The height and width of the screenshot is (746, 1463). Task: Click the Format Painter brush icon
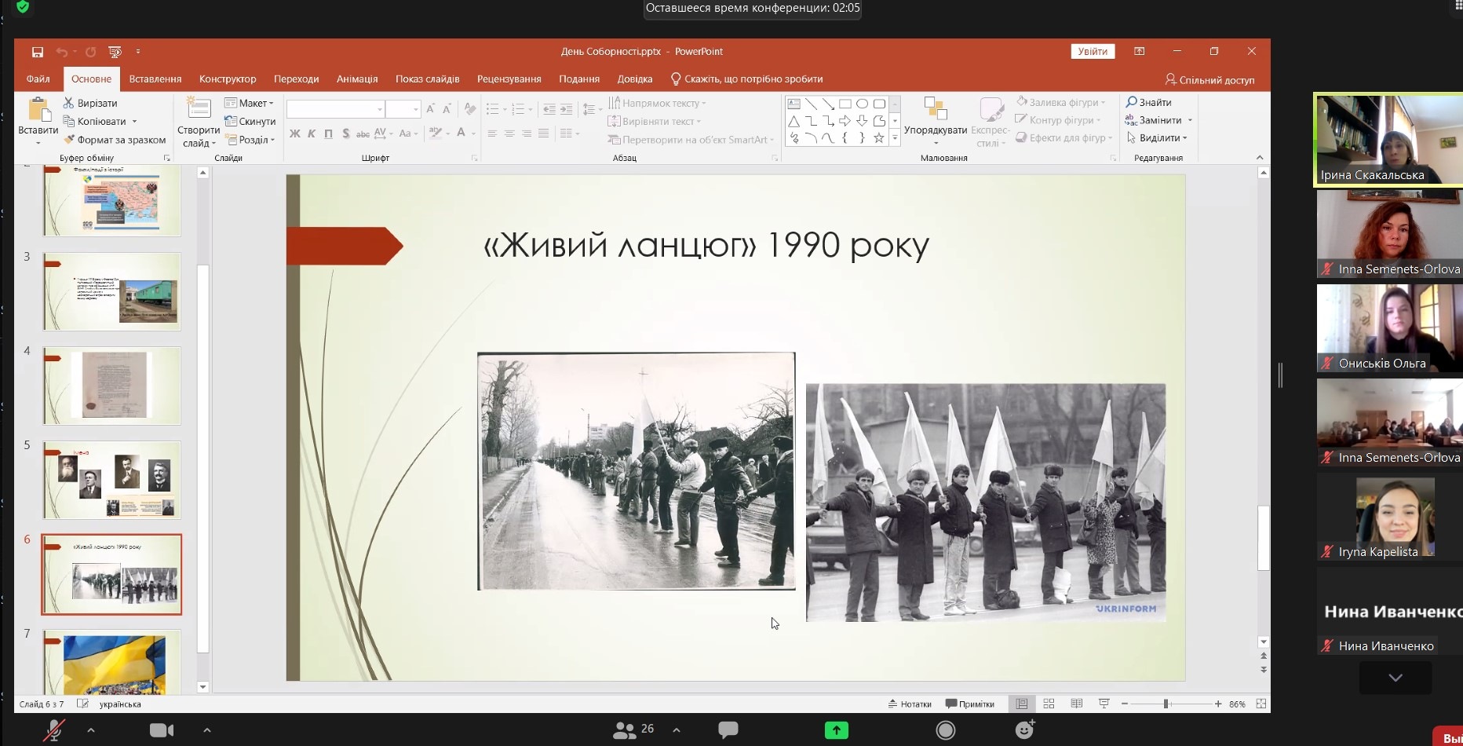click(69, 140)
